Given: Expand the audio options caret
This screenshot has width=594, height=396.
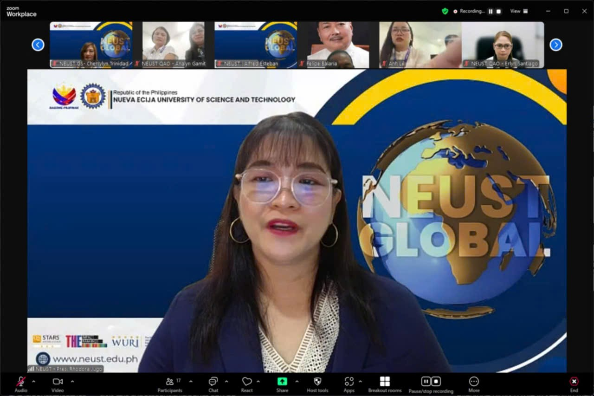Looking at the screenshot, I should 33,382.
